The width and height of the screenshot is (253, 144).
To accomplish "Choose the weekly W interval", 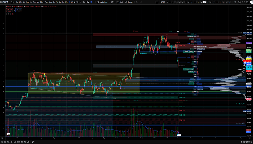I will [x=72, y=2].
